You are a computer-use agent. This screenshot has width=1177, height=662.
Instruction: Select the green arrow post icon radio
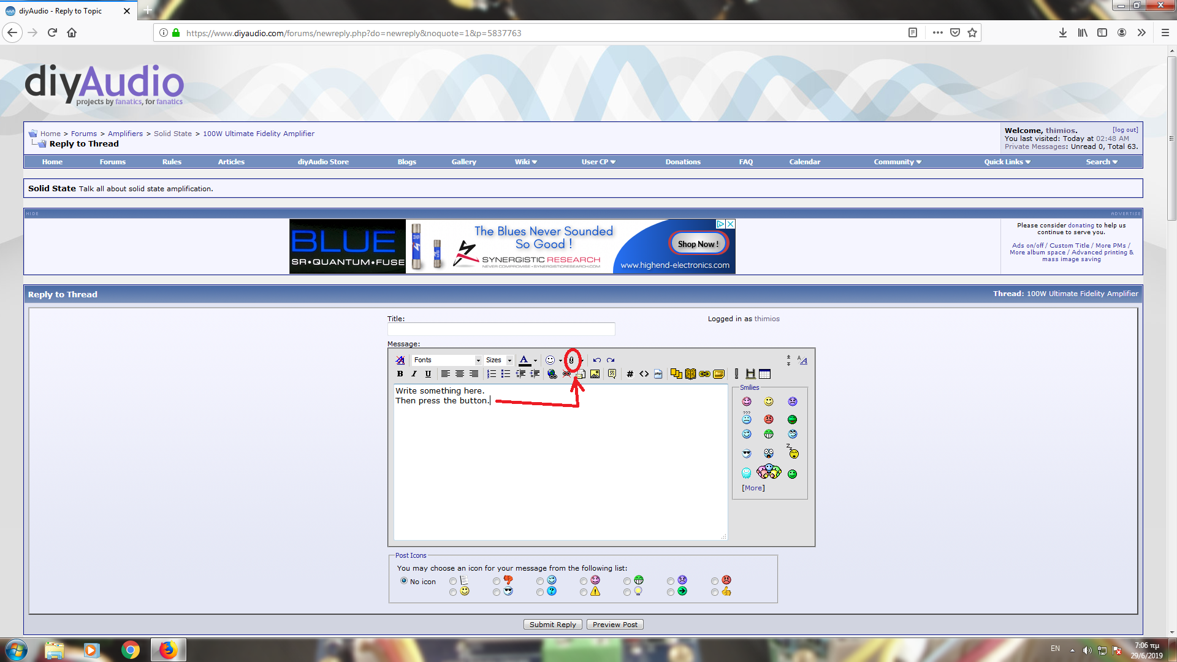click(671, 592)
